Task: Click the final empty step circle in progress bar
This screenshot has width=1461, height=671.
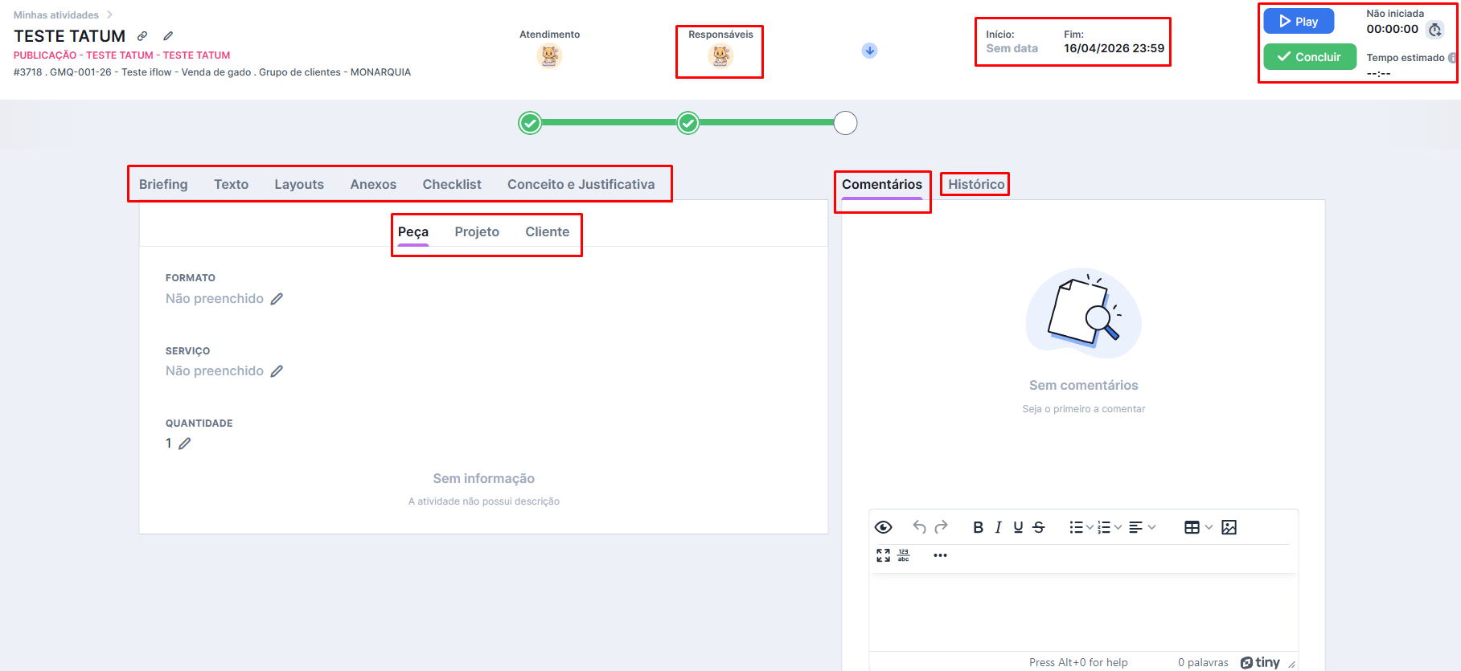Action: pyautogui.click(x=845, y=123)
